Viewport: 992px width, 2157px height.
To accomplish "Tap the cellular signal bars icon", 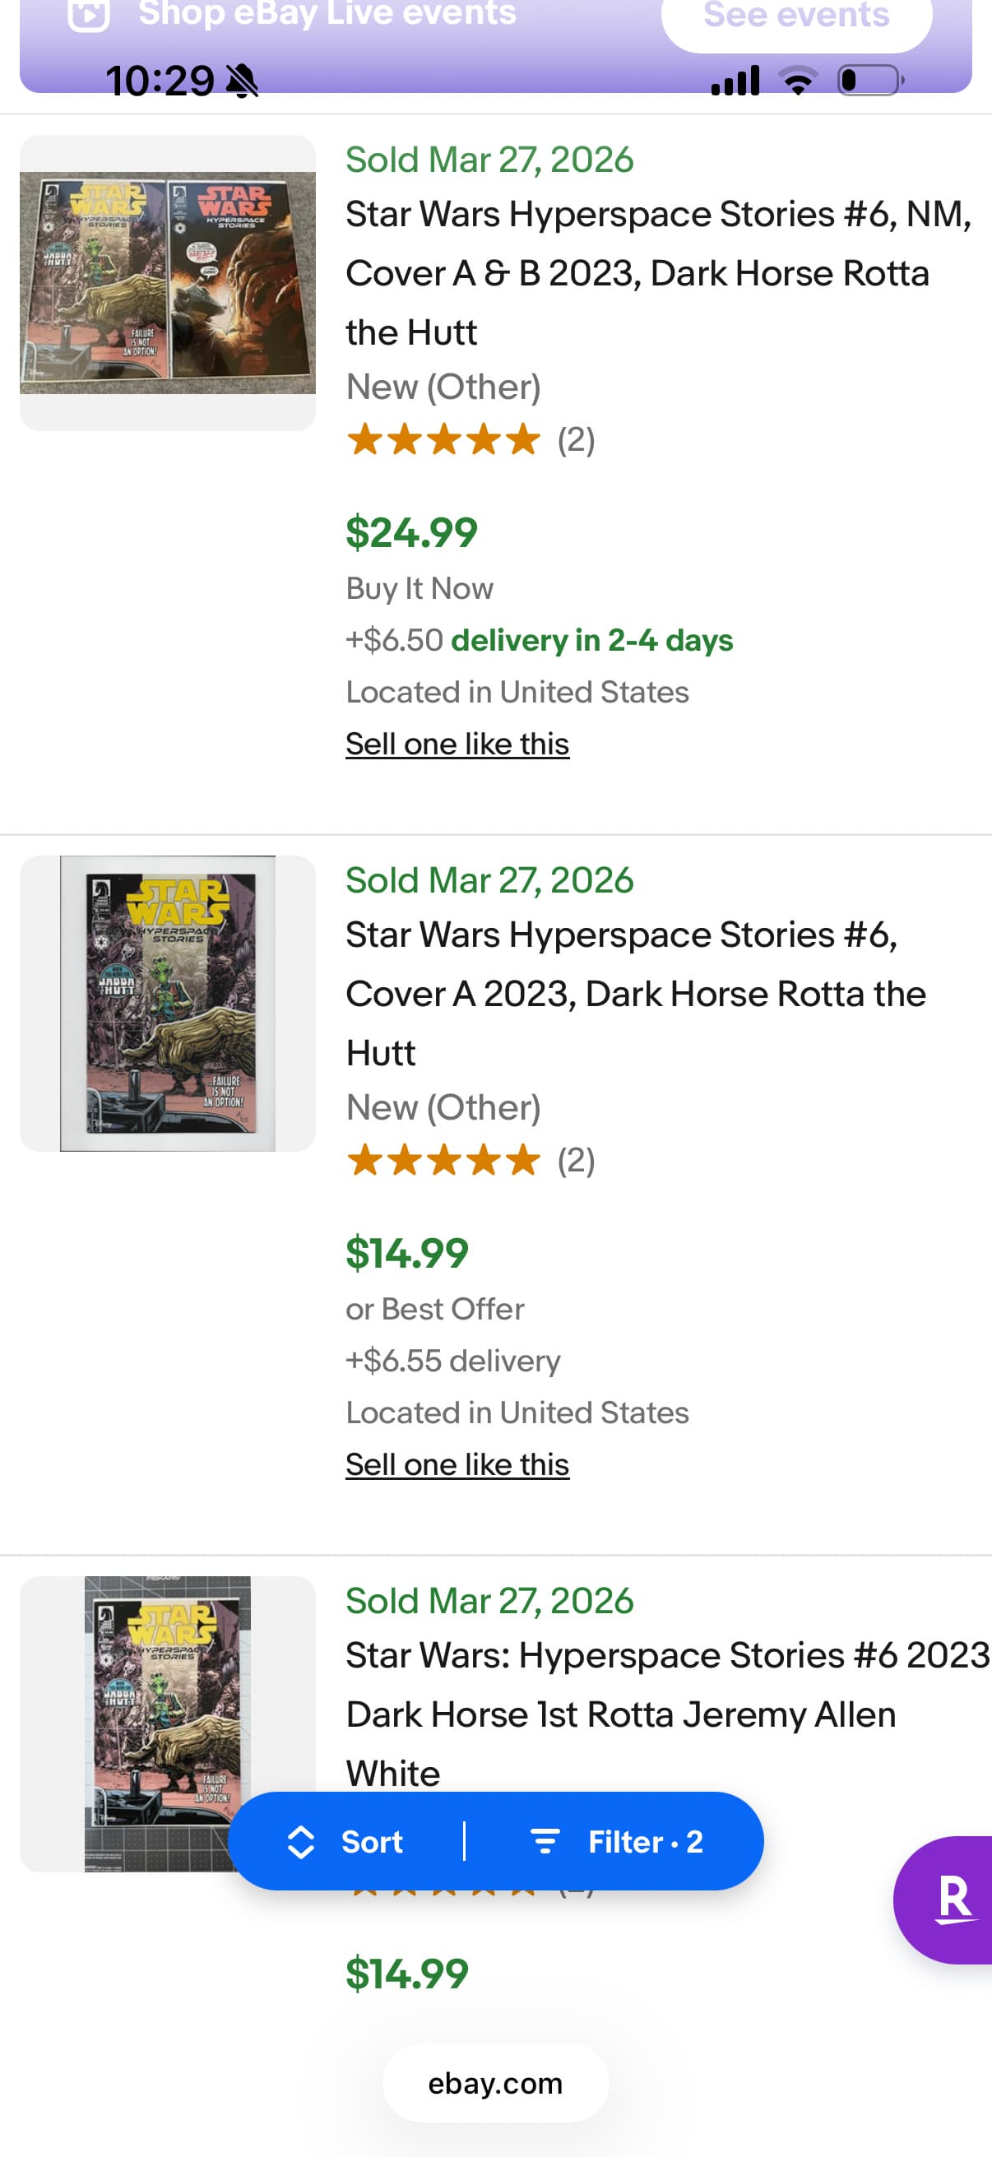I will tap(735, 81).
